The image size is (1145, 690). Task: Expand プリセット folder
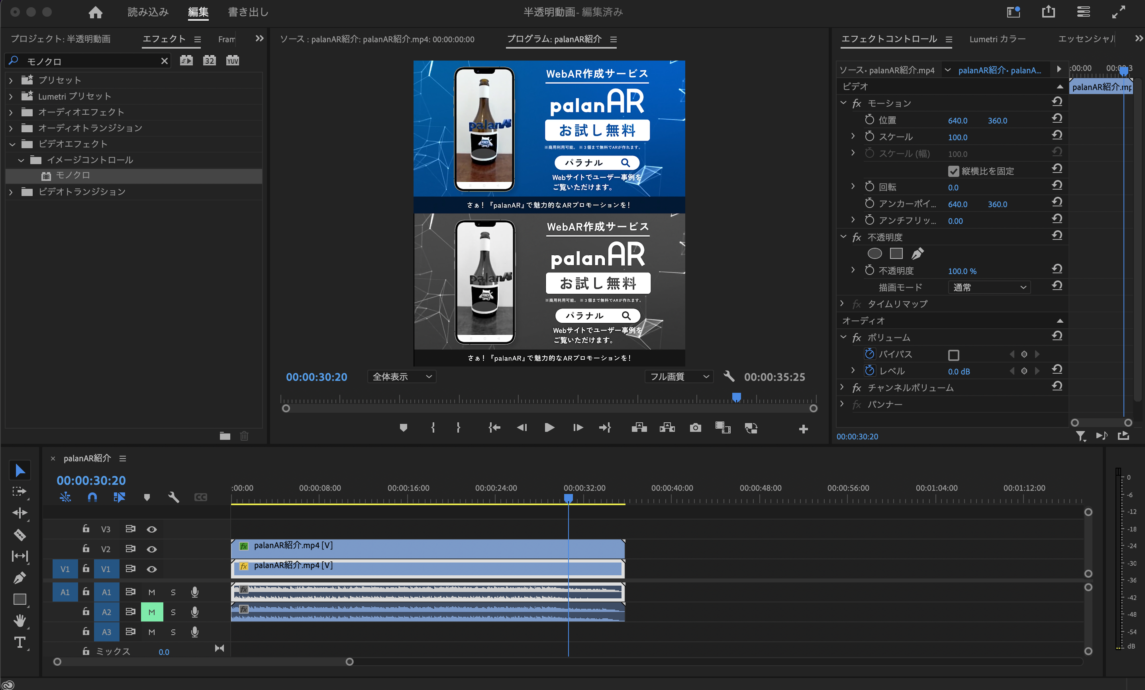coord(11,80)
